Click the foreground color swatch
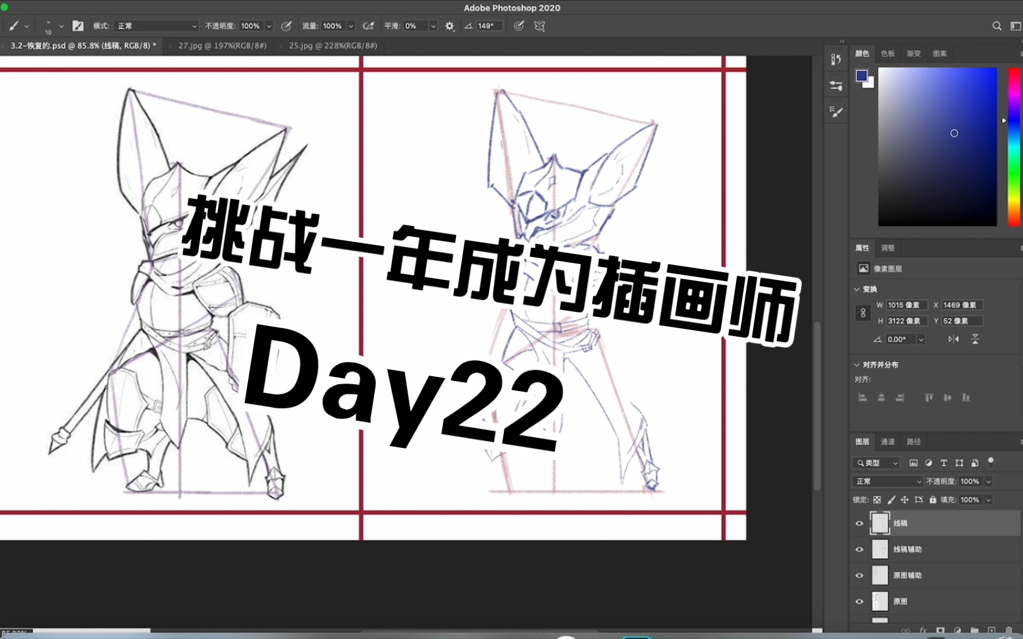The width and height of the screenshot is (1023, 639). click(x=861, y=75)
